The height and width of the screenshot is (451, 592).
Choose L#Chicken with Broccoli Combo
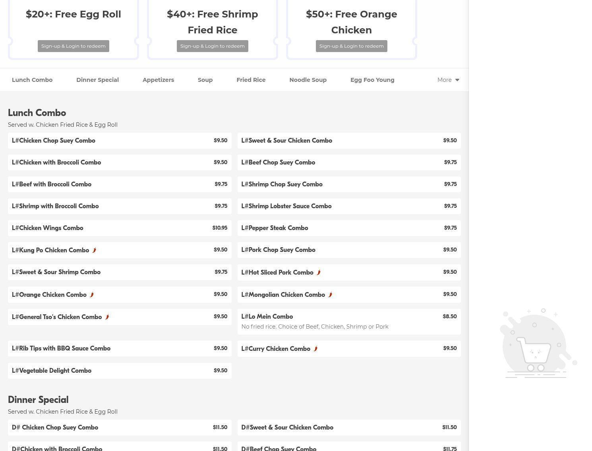[120, 163]
